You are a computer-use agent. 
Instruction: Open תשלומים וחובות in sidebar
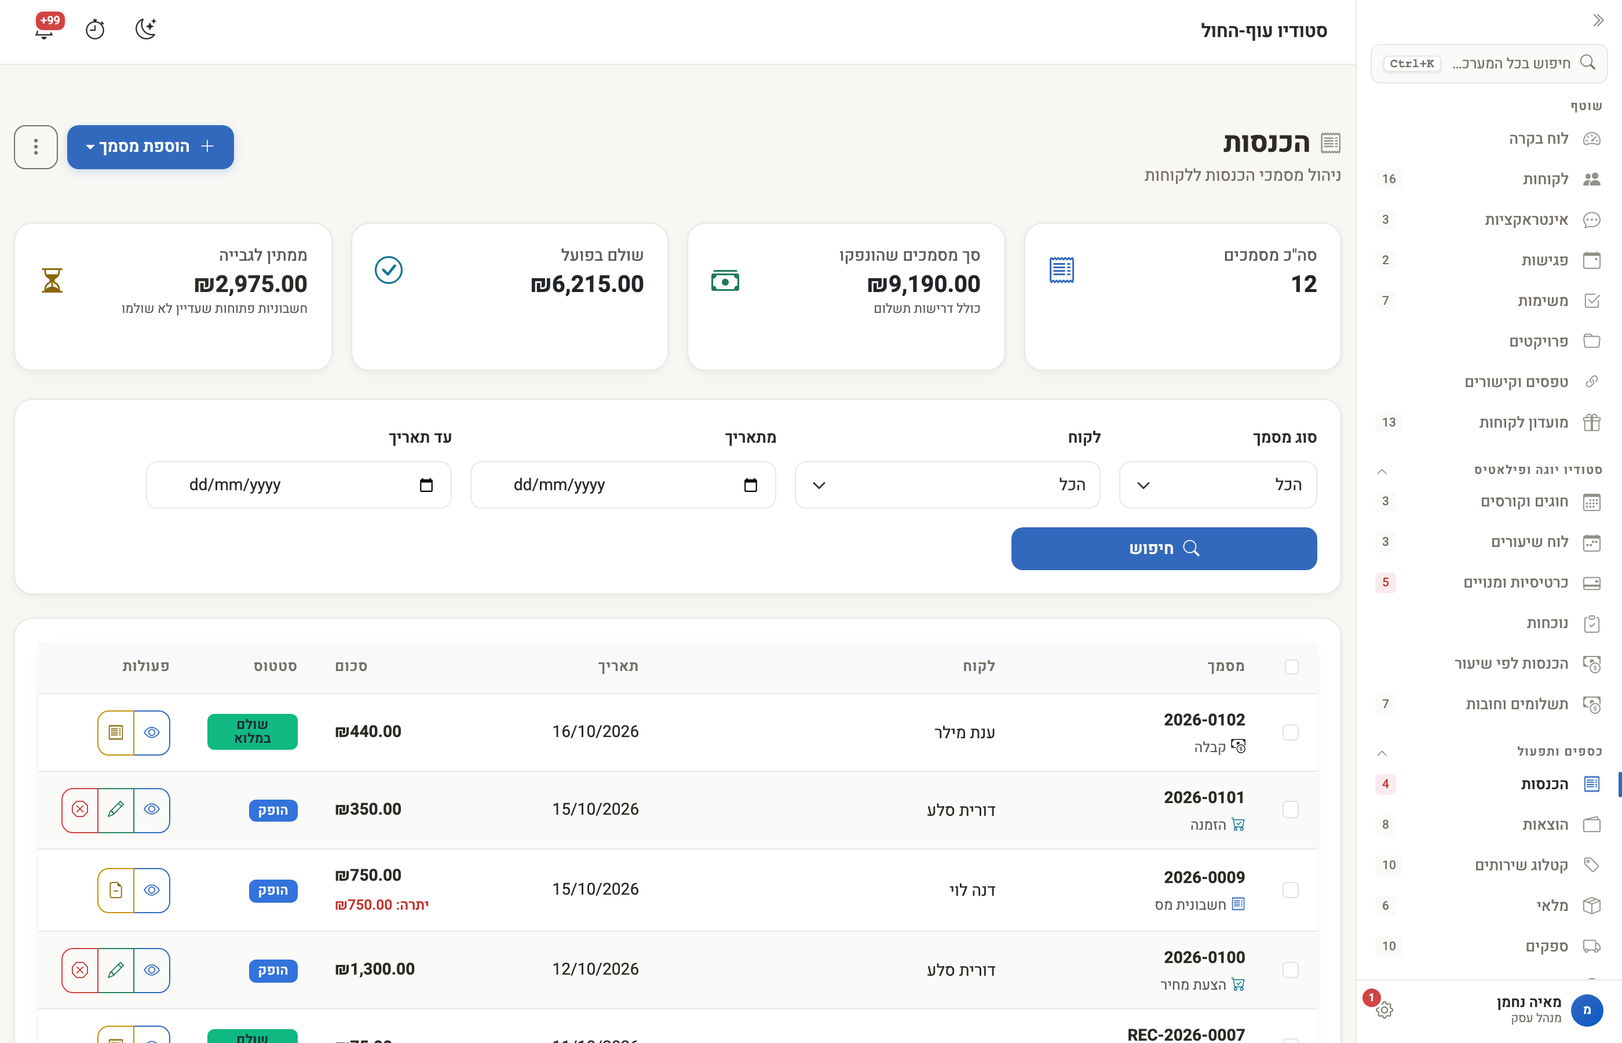click(x=1489, y=705)
